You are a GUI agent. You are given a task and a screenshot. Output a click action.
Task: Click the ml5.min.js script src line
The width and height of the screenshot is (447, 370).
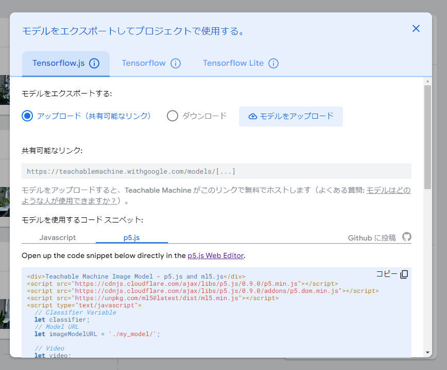point(153,298)
